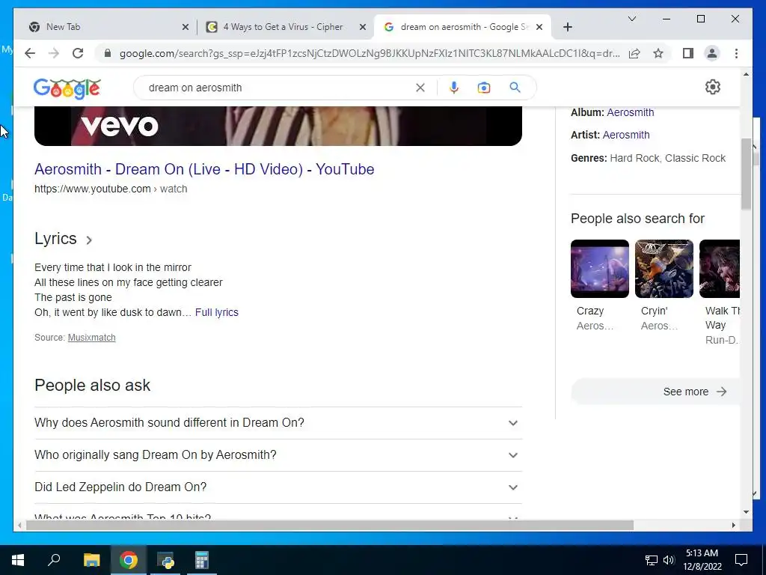Click the dream on aerosmith search field
Viewport: 766px width, 575px height.
[x=278, y=88]
